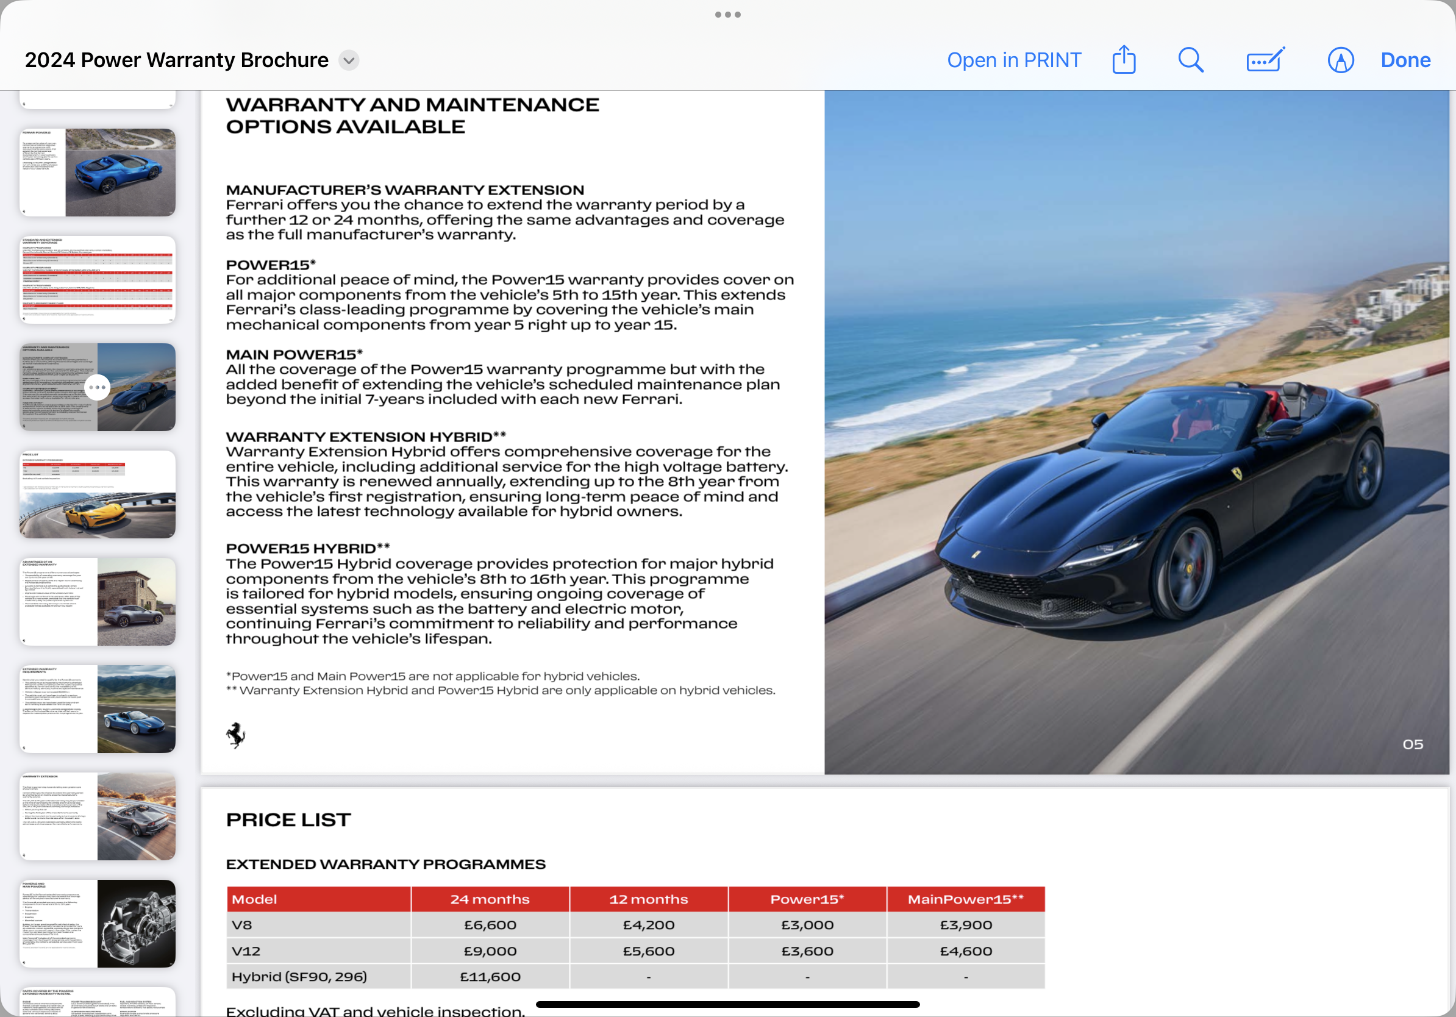Viewport: 1456px width, 1017px height.
Task: Click 'EXTENDED WARRANTY PROGRAMMES' subheading
Action: [385, 864]
